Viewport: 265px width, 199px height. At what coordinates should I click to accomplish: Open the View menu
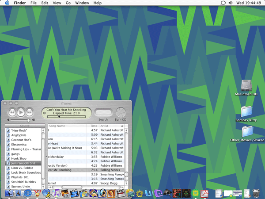tap(57, 3)
